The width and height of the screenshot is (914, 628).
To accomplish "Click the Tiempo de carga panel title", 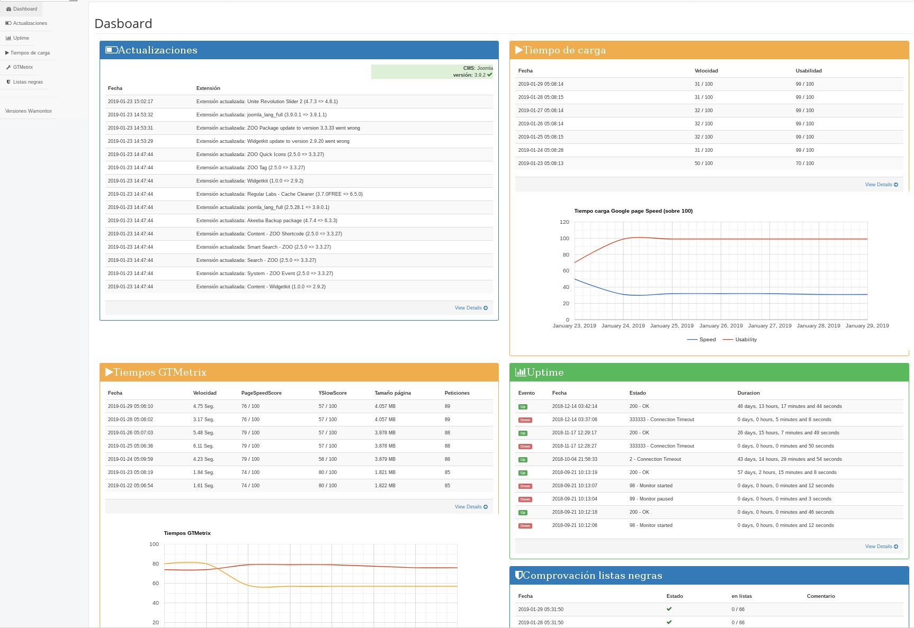I will [564, 50].
